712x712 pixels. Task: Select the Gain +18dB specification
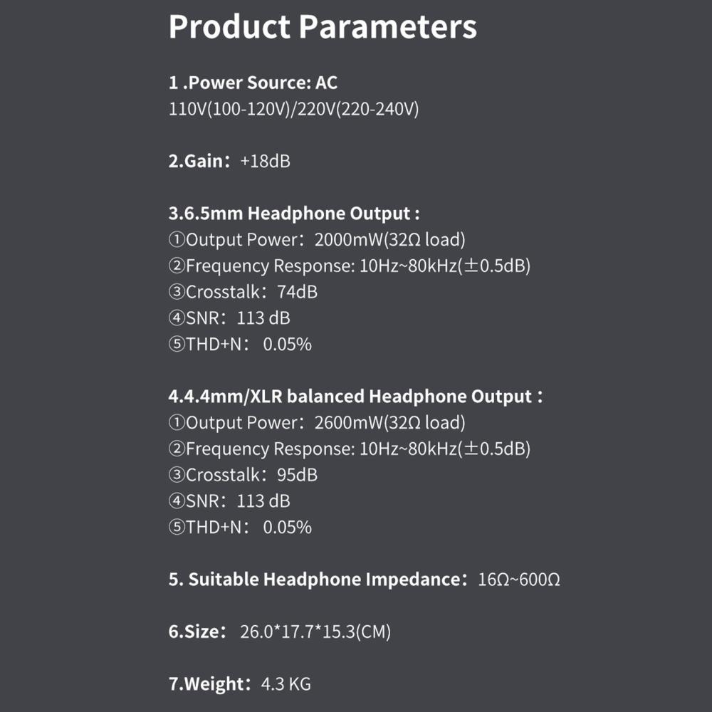pyautogui.click(x=229, y=161)
